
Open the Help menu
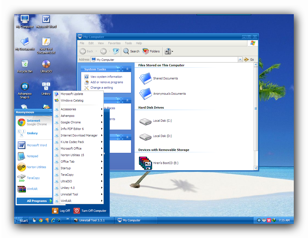(139, 43)
